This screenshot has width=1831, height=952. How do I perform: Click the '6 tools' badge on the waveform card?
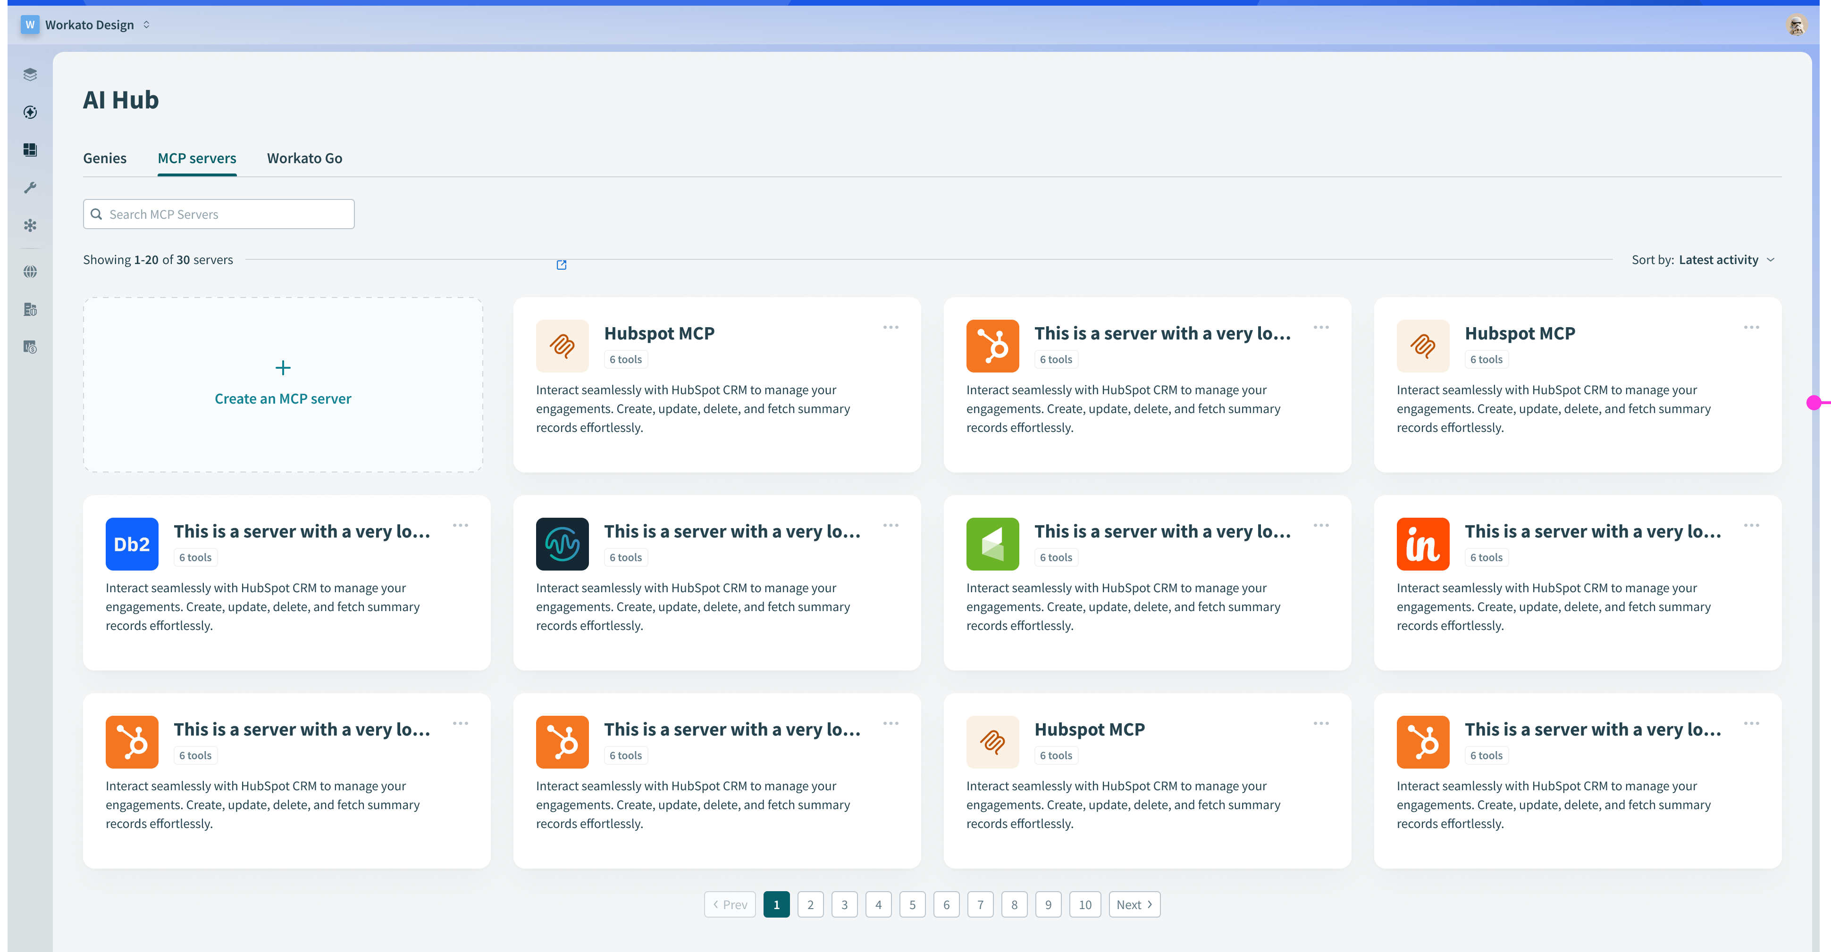(x=625, y=558)
